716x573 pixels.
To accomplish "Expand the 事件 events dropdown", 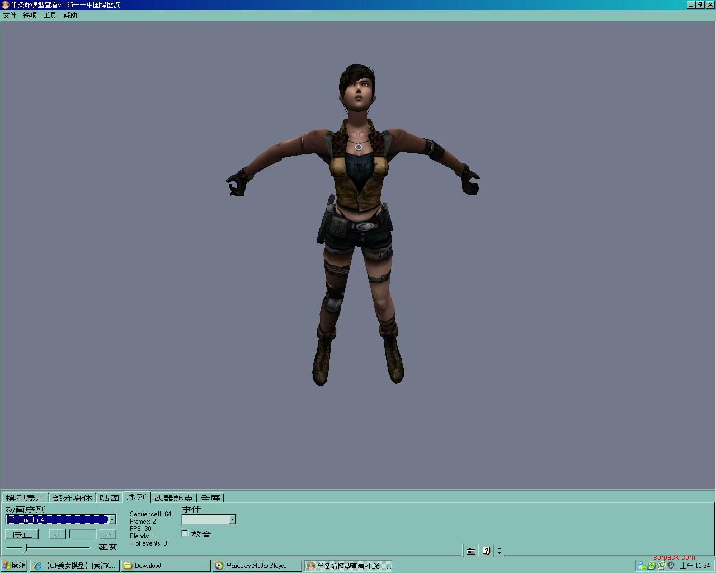I will pyautogui.click(x=232, y=520).
